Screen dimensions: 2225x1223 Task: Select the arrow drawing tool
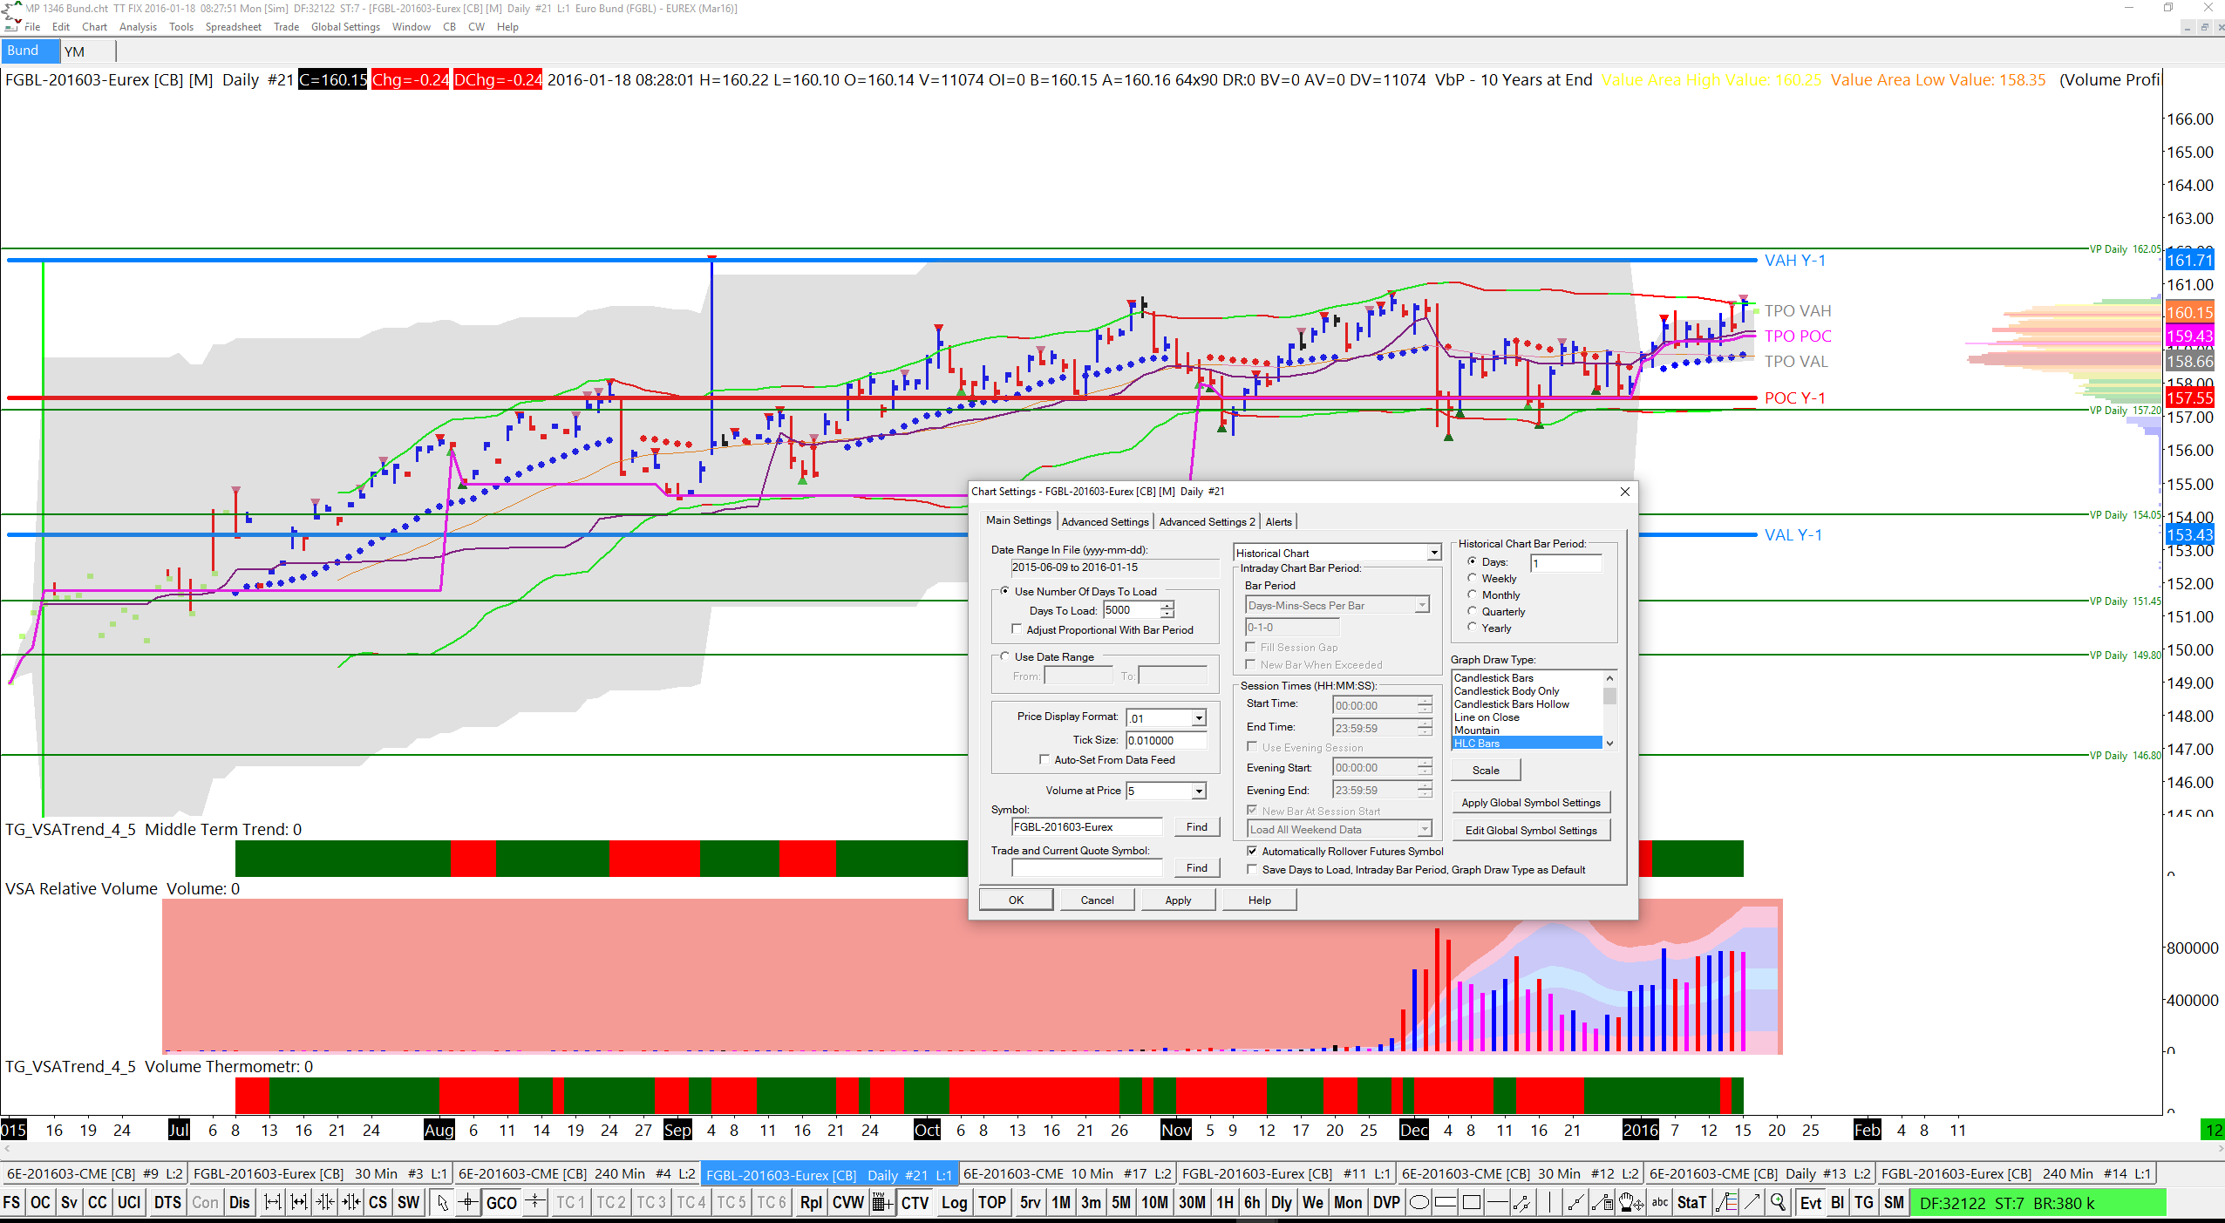pyautogui.click(x=1752, y=1203)
